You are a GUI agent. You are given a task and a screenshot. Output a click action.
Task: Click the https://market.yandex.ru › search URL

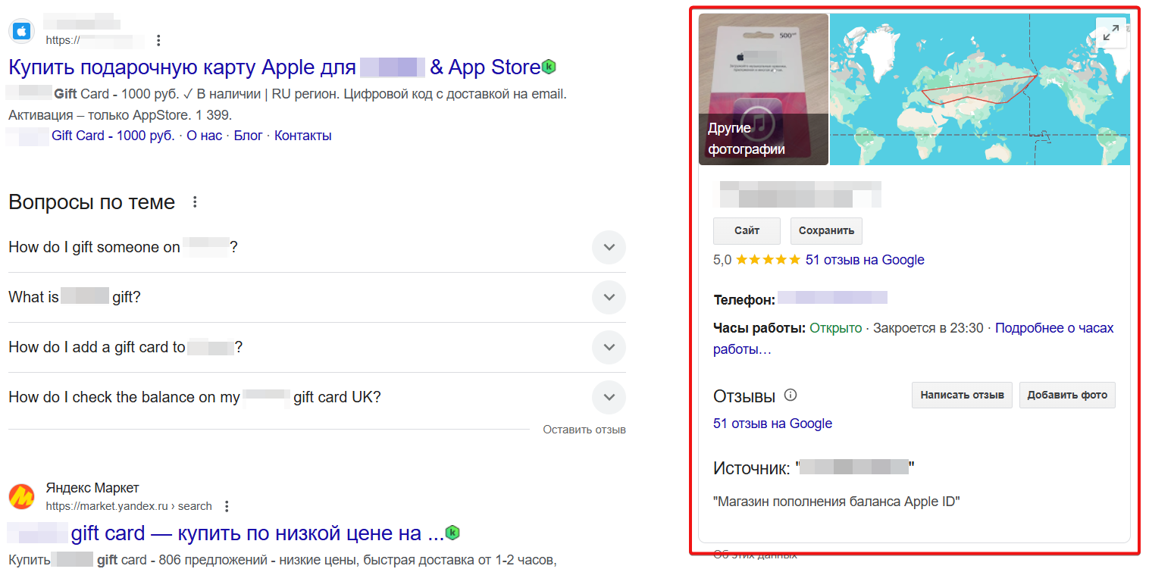pos(129,506)
